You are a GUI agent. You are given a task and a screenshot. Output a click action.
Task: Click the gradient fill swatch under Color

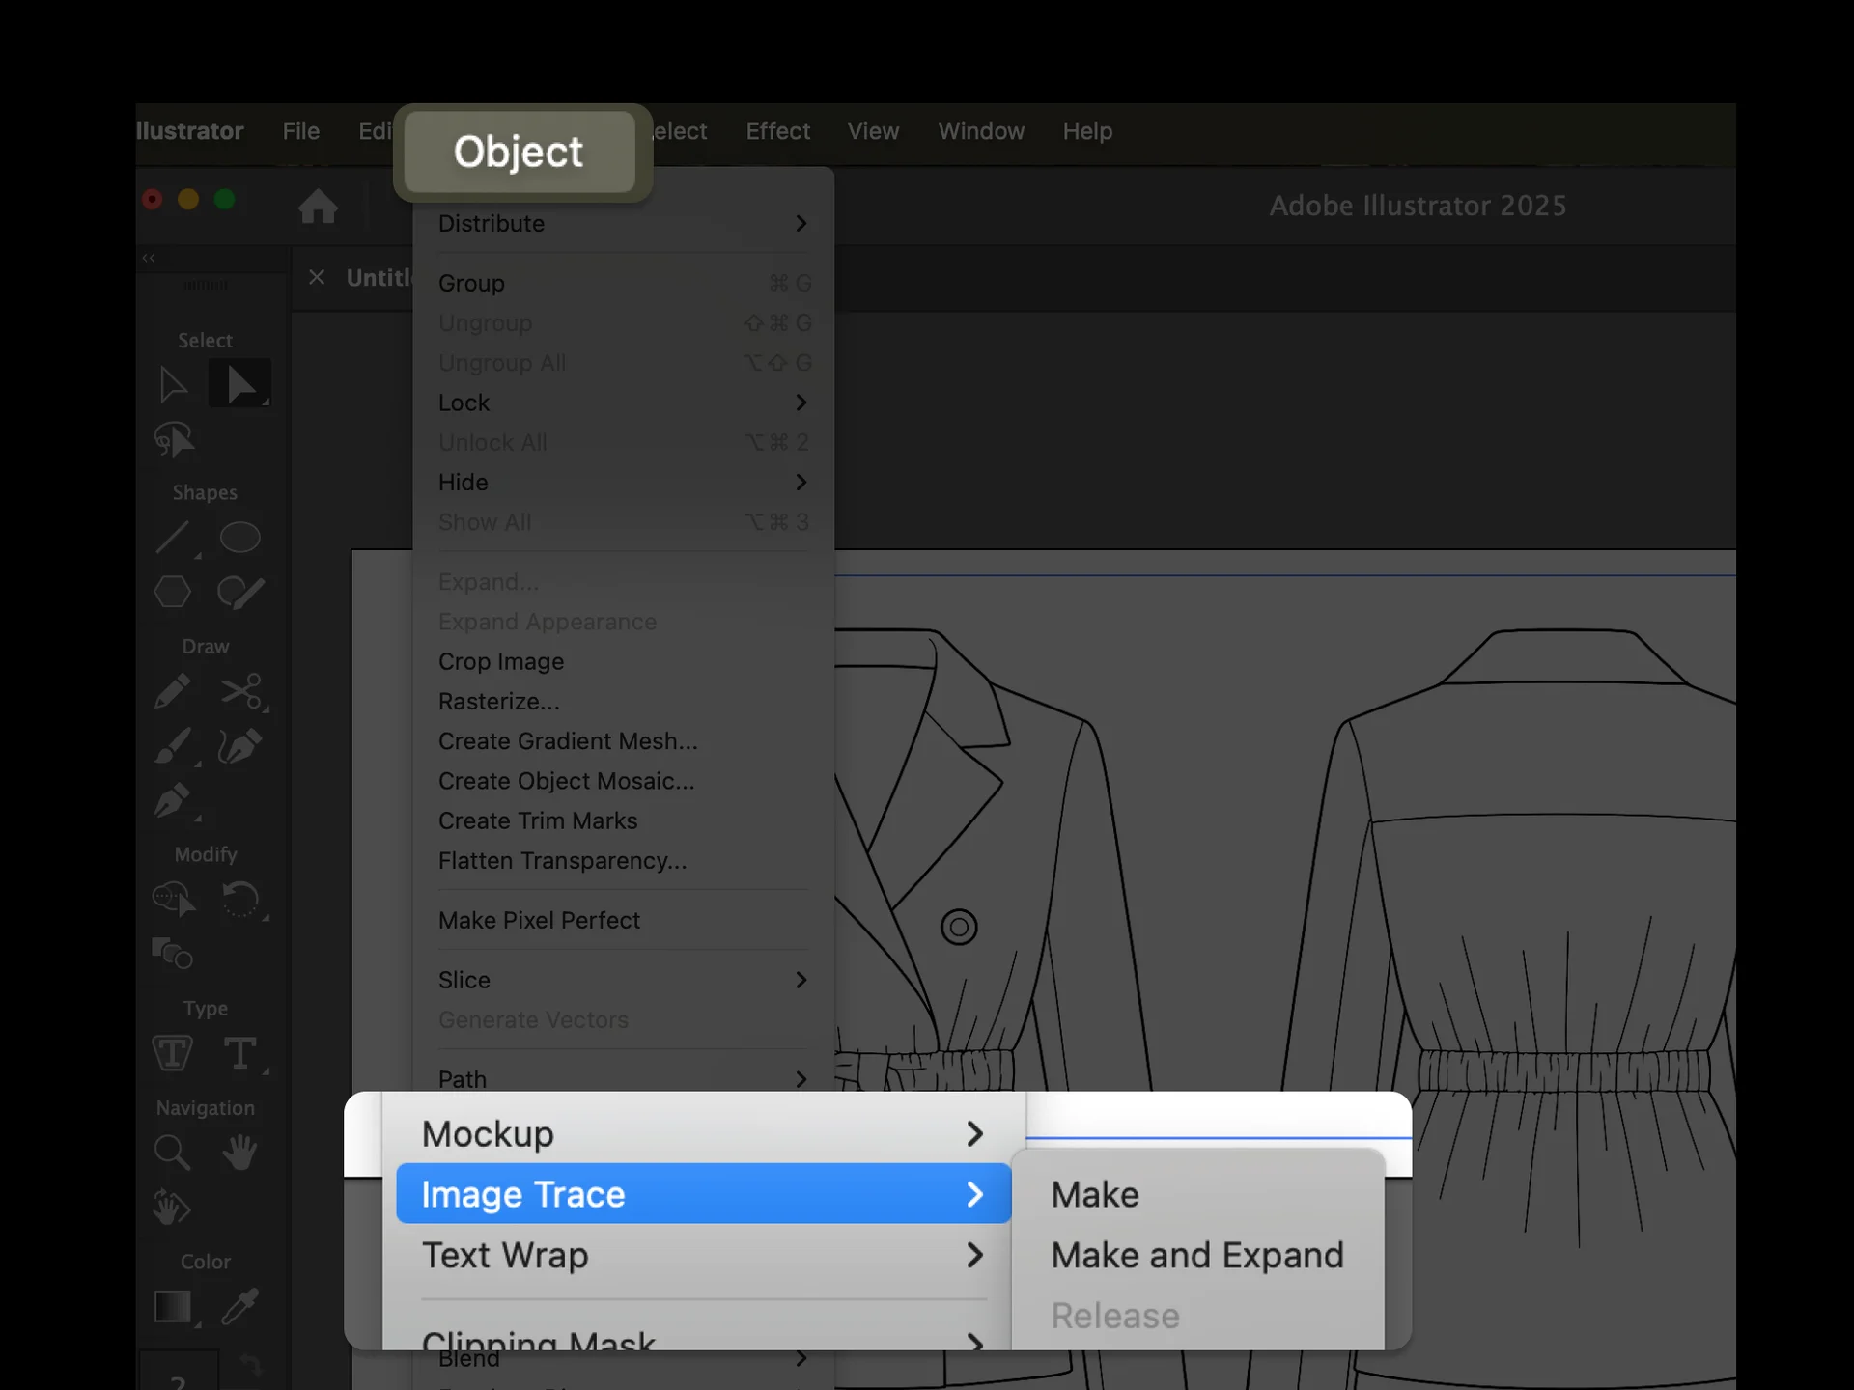tap(173, 1306)
